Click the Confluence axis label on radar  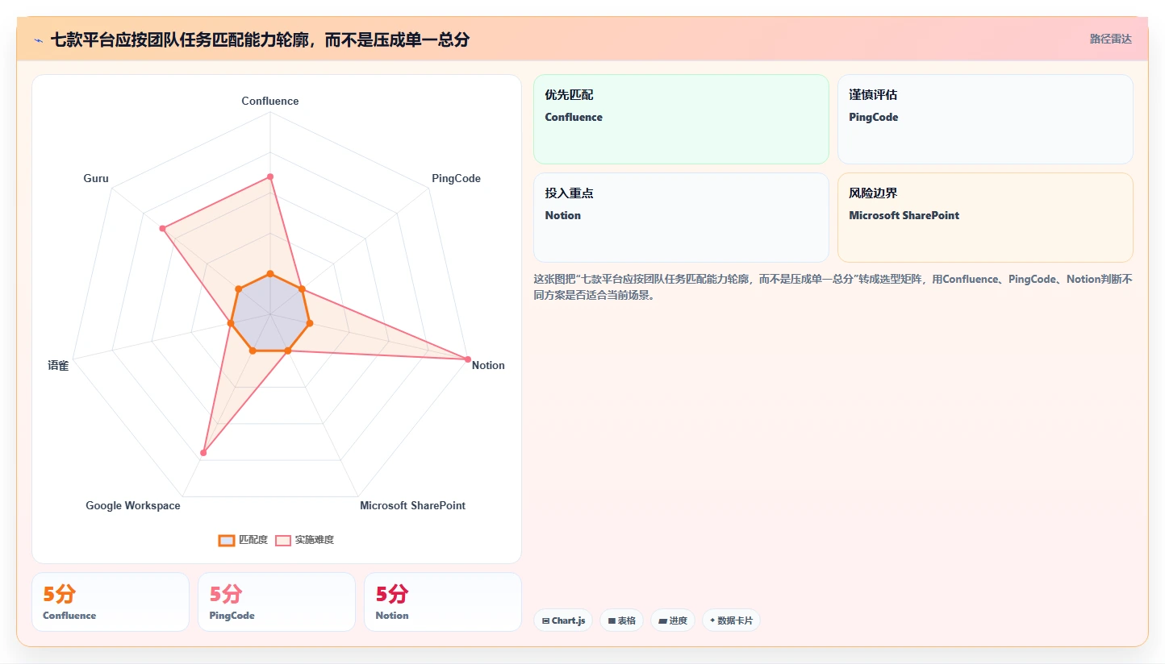(x=270, y=102)
